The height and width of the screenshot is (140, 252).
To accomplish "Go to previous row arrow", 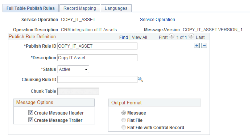I will [x=172, y=36].
